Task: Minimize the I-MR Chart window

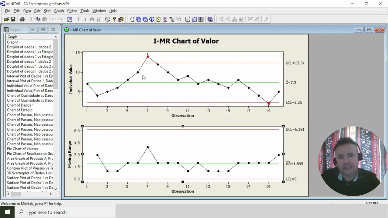Action: pyautogui.click(x=359, y=30)
